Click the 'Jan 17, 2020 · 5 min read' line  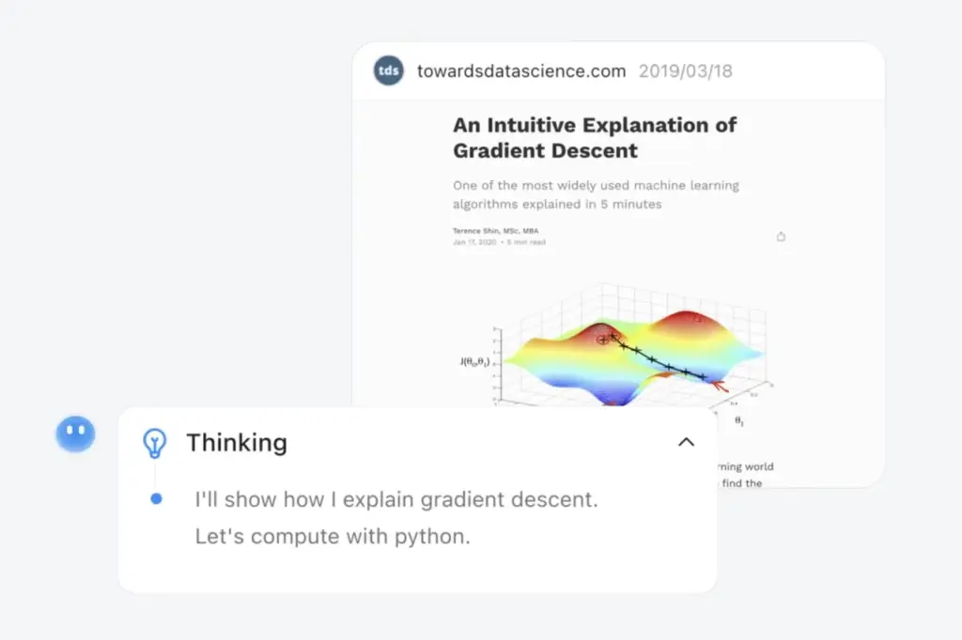tap(499, 242)
